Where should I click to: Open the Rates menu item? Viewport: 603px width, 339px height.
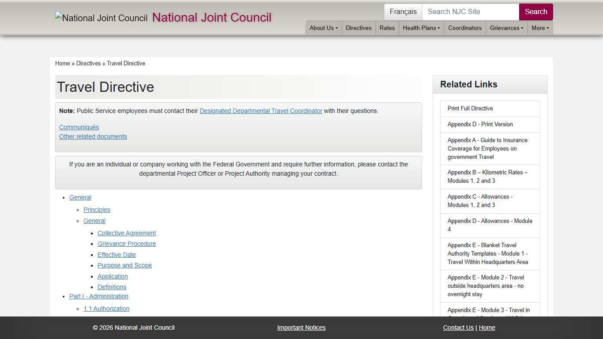(x=387, y=28)
